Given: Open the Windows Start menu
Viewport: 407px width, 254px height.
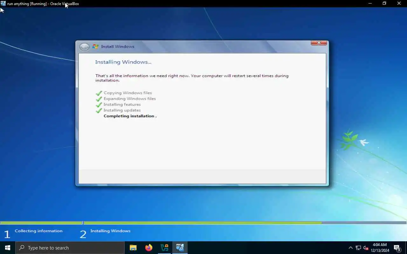Looking at the screenshot, I should (8, 248).
